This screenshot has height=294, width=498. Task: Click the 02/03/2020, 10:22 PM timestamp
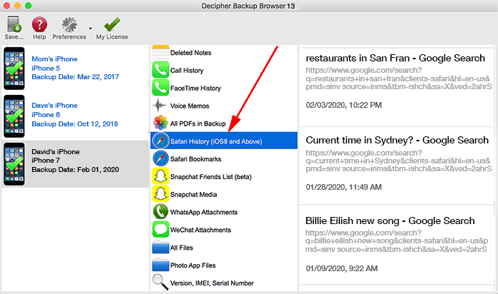[343, 105]
